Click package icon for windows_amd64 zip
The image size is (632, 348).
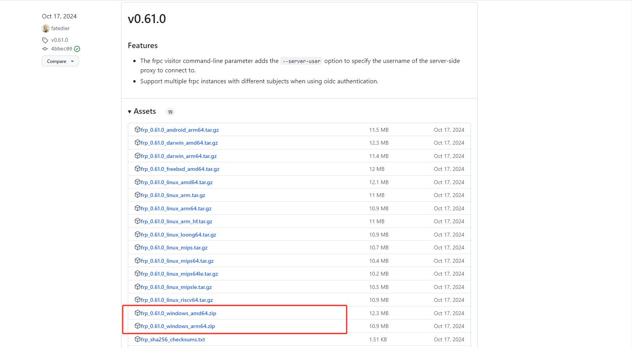pyautogui.click(x=138, y=313)
